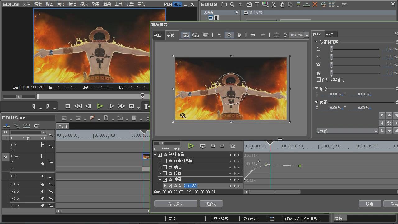Screen dimensions: 398x224
Task: Collapse the 位置 parameter section
Action: click(317, 102)
